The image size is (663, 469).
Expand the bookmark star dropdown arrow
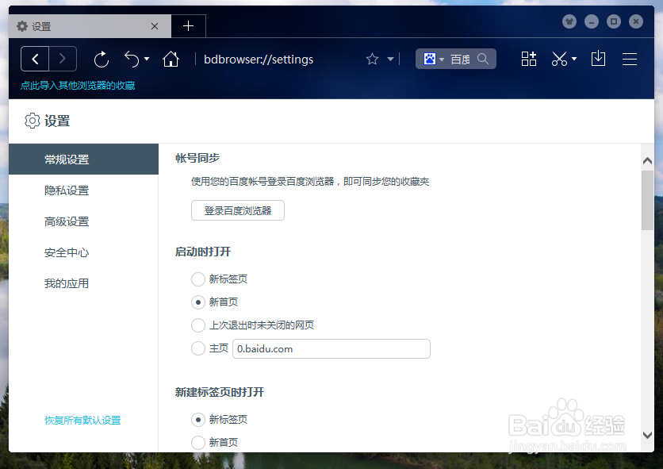(x=391, y=59)
